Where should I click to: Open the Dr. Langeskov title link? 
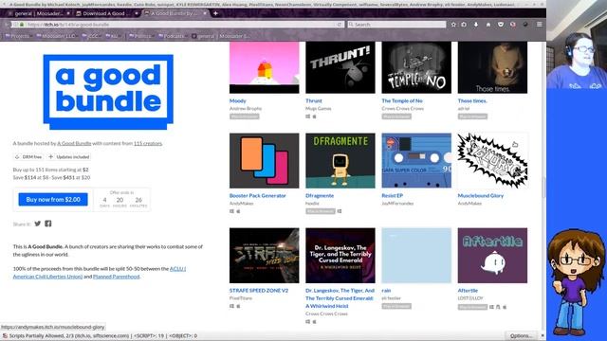(x=340, y=298)
